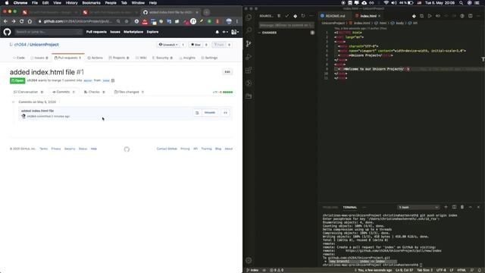Screen dimensions: 485x273
Task: Open 'added index.html file' commit link
Action: pyautogui.click(x=37, y=111)
